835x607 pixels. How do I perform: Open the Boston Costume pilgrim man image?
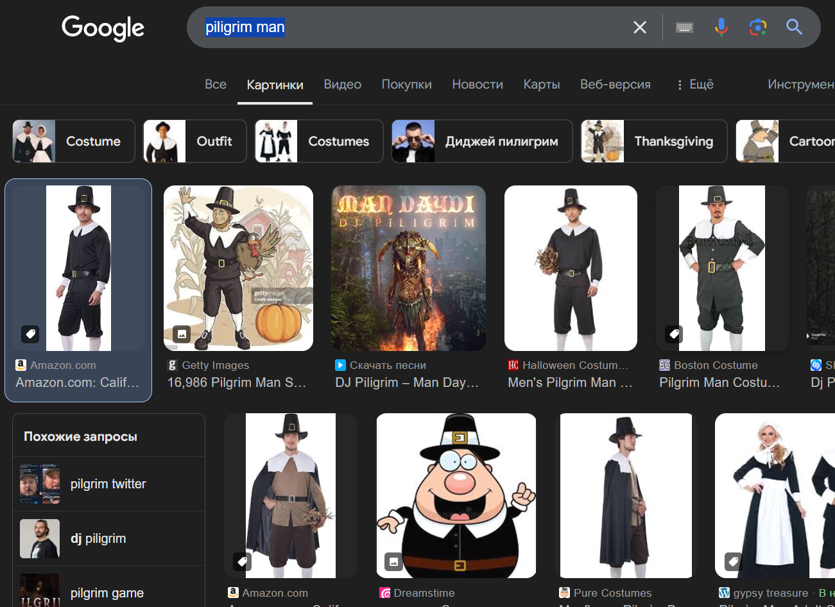click(722, 268)
